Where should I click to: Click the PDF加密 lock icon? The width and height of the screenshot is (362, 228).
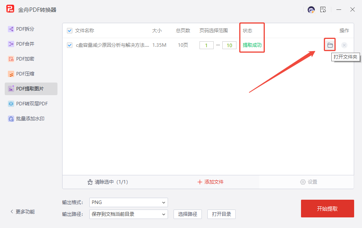pos(11,59)
